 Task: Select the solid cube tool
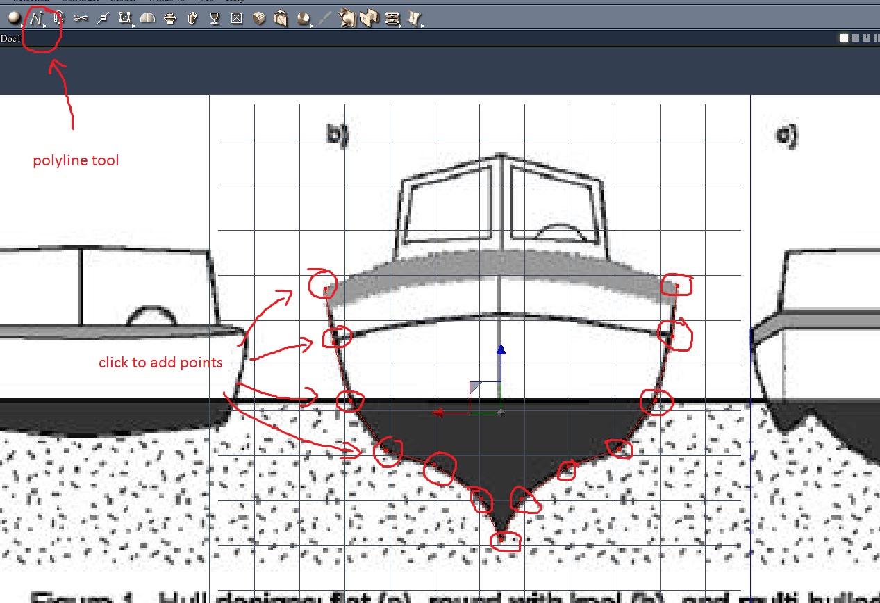click(x=258, y=18)
